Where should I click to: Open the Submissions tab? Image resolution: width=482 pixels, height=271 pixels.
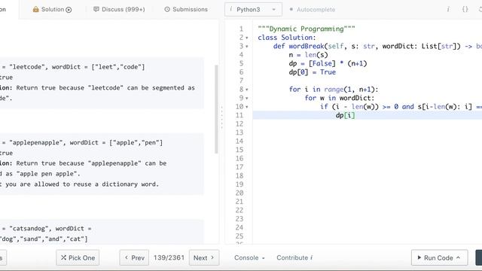tap(186, 10)
